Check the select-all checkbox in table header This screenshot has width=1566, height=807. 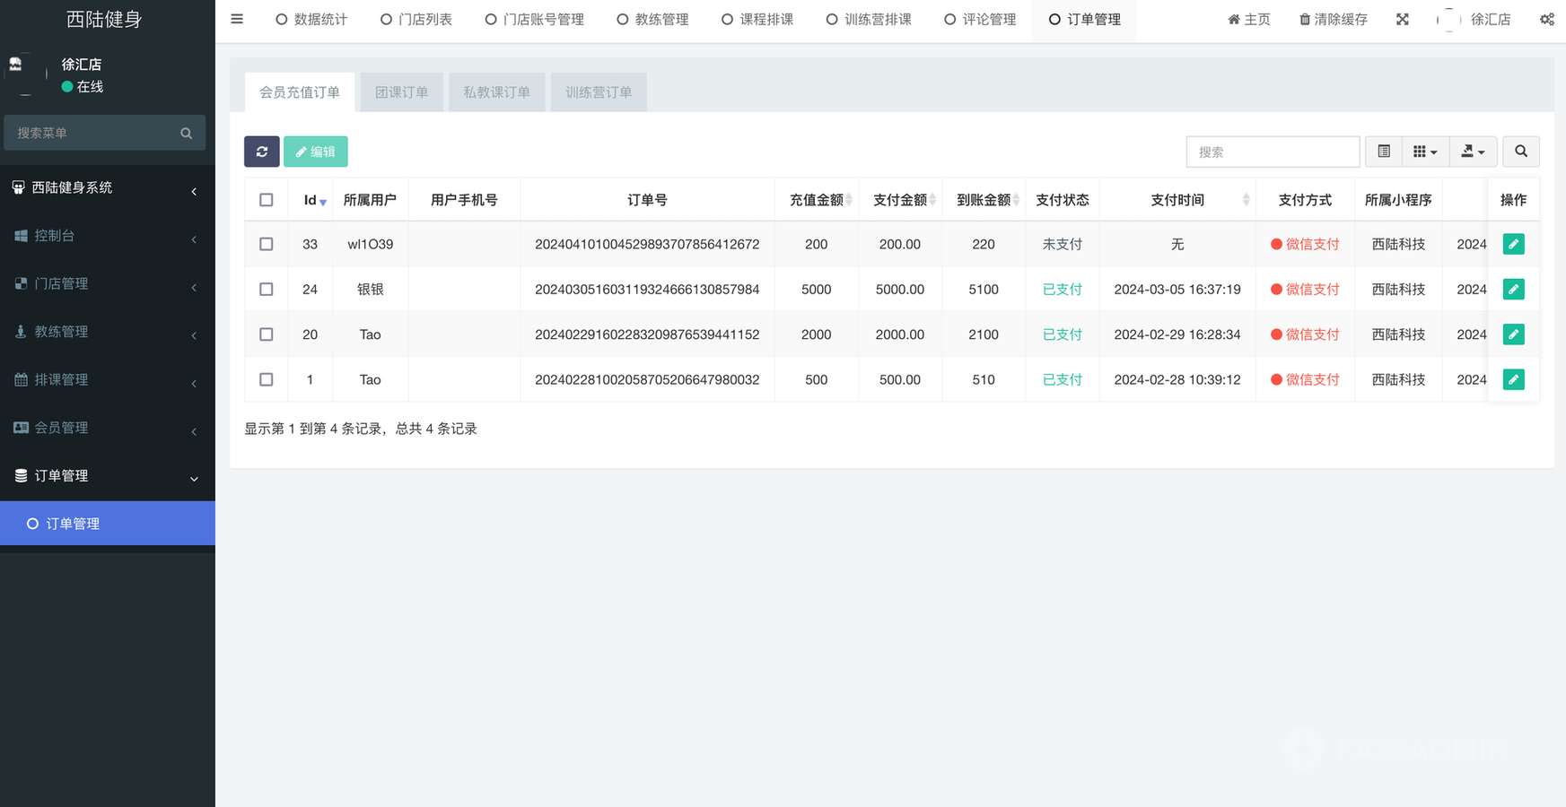coord(267,200)
